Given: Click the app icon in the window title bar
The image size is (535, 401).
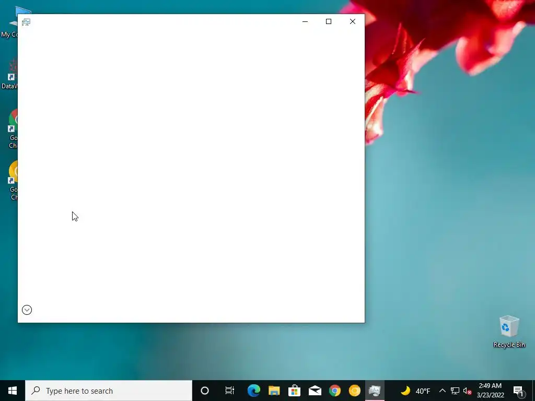Looking at the screenshot, I should (26, 22).
